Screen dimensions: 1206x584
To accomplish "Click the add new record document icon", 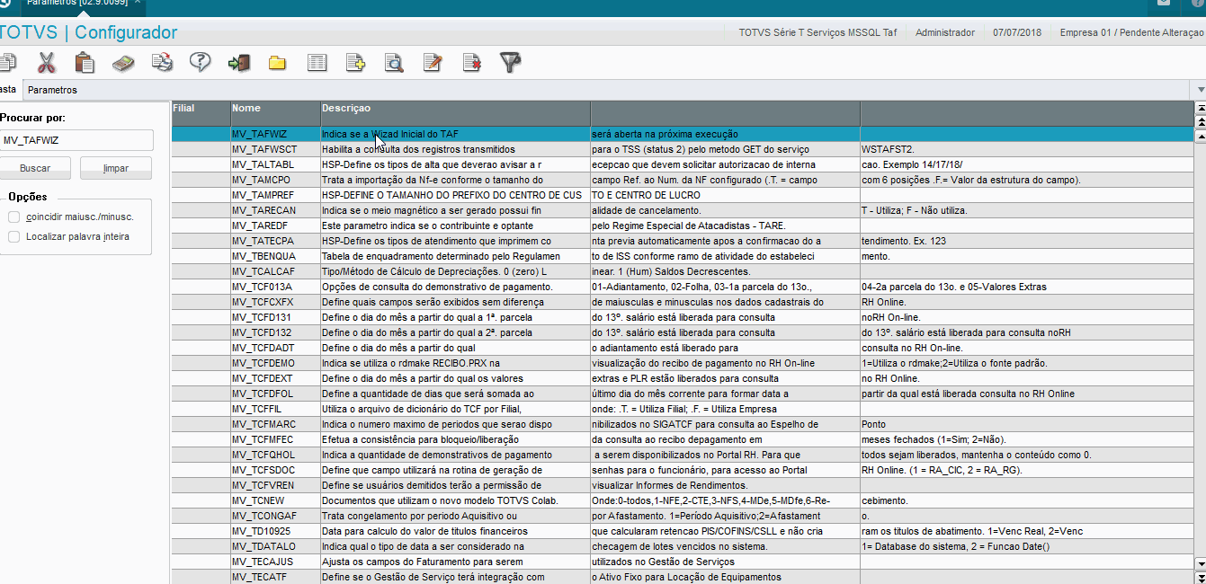I will 355,63.
